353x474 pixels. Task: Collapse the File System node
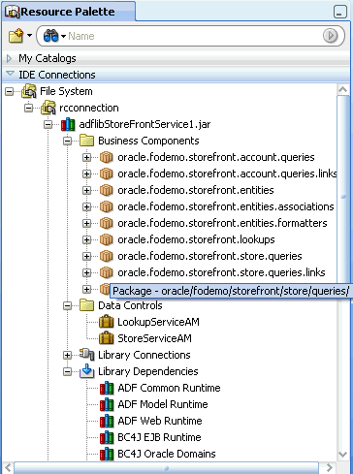pyautogui.click(x=10, y=92)
